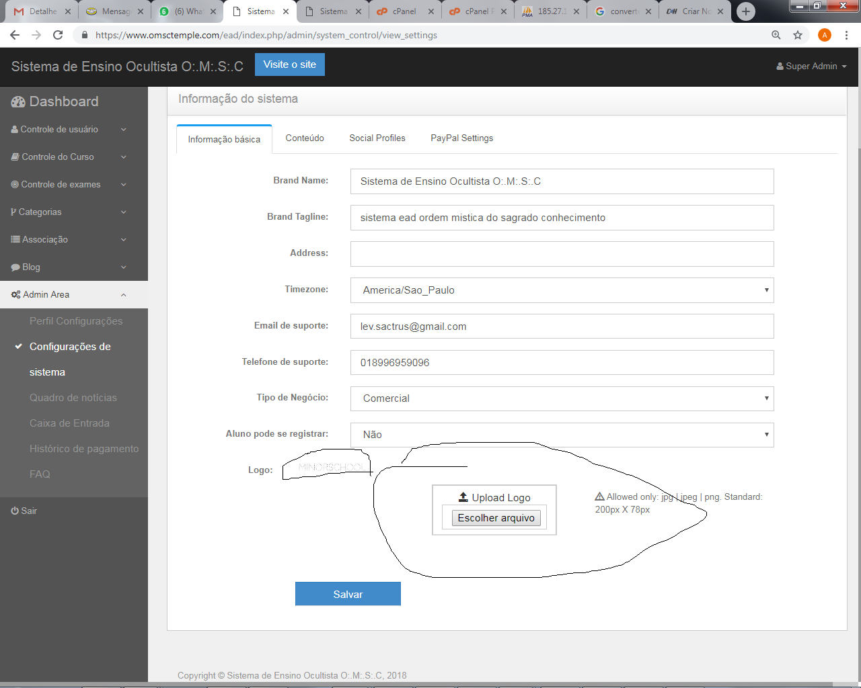861x688 pixels.
Task: Click the Salvar button
Action: coord(348,594)
